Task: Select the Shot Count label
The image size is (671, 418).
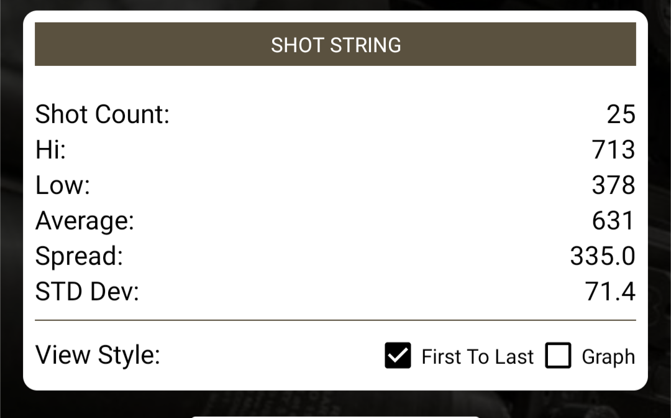Action: tap(103, 114)
